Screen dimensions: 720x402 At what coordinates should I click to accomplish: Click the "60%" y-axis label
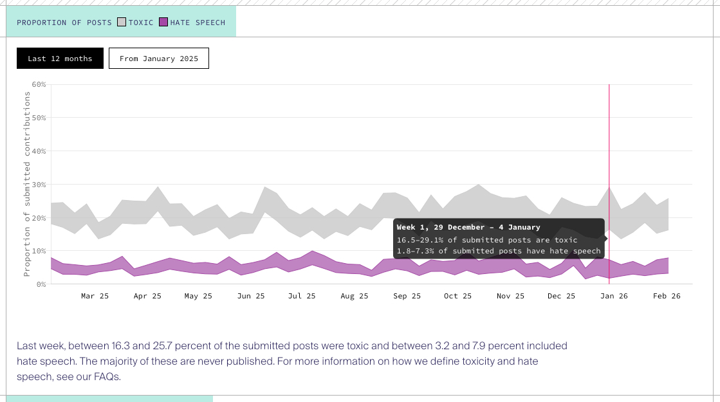pyautogui.click(x=39, y=84)
